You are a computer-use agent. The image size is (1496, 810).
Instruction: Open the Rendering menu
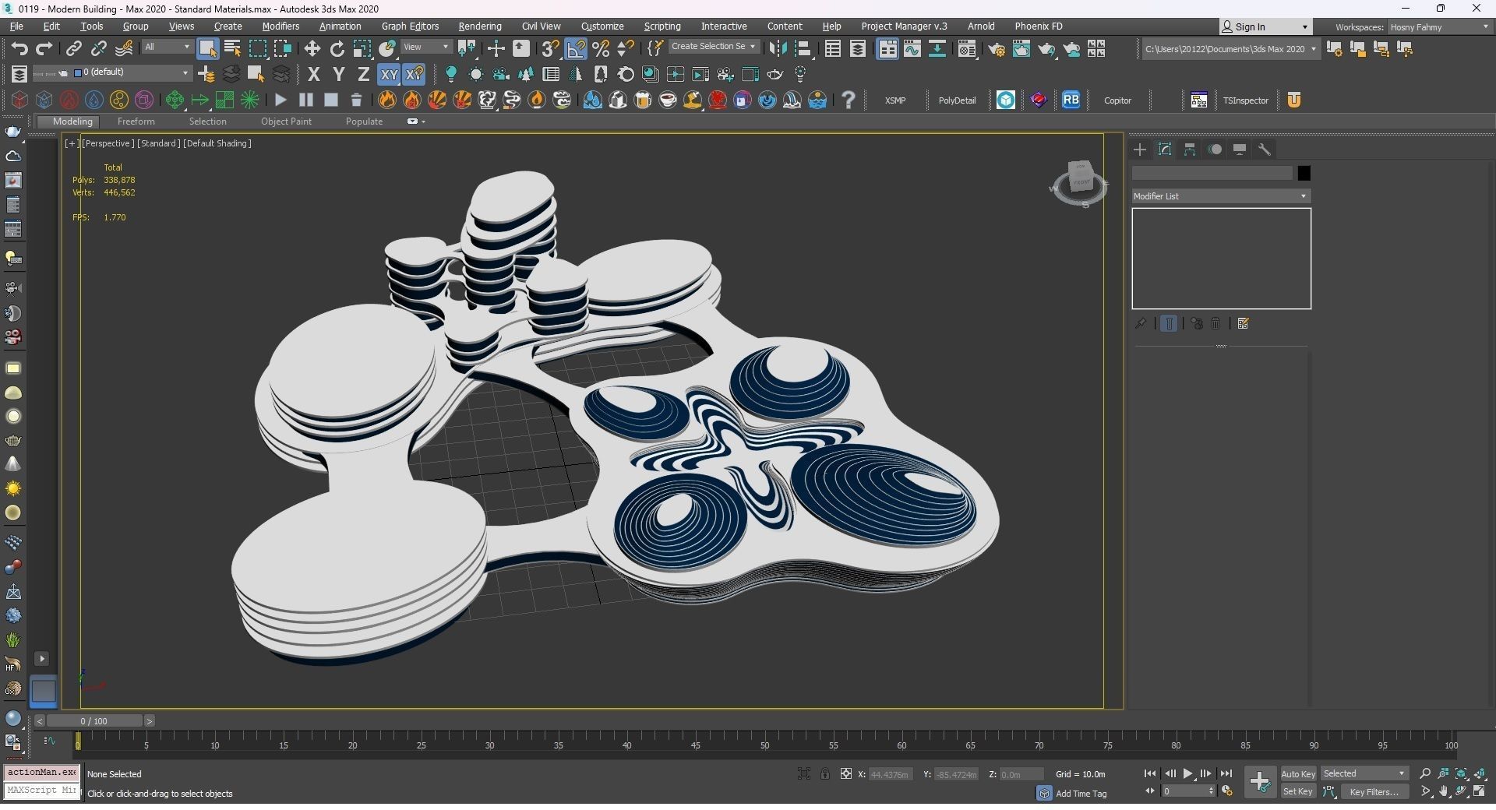(x=479, y=26)
